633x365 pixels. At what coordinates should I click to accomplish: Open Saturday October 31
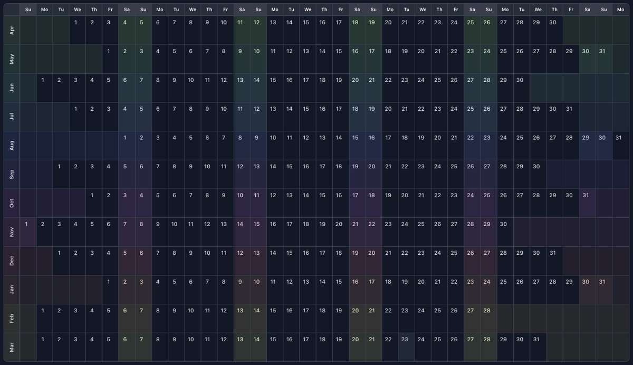[x=587, y=203]
